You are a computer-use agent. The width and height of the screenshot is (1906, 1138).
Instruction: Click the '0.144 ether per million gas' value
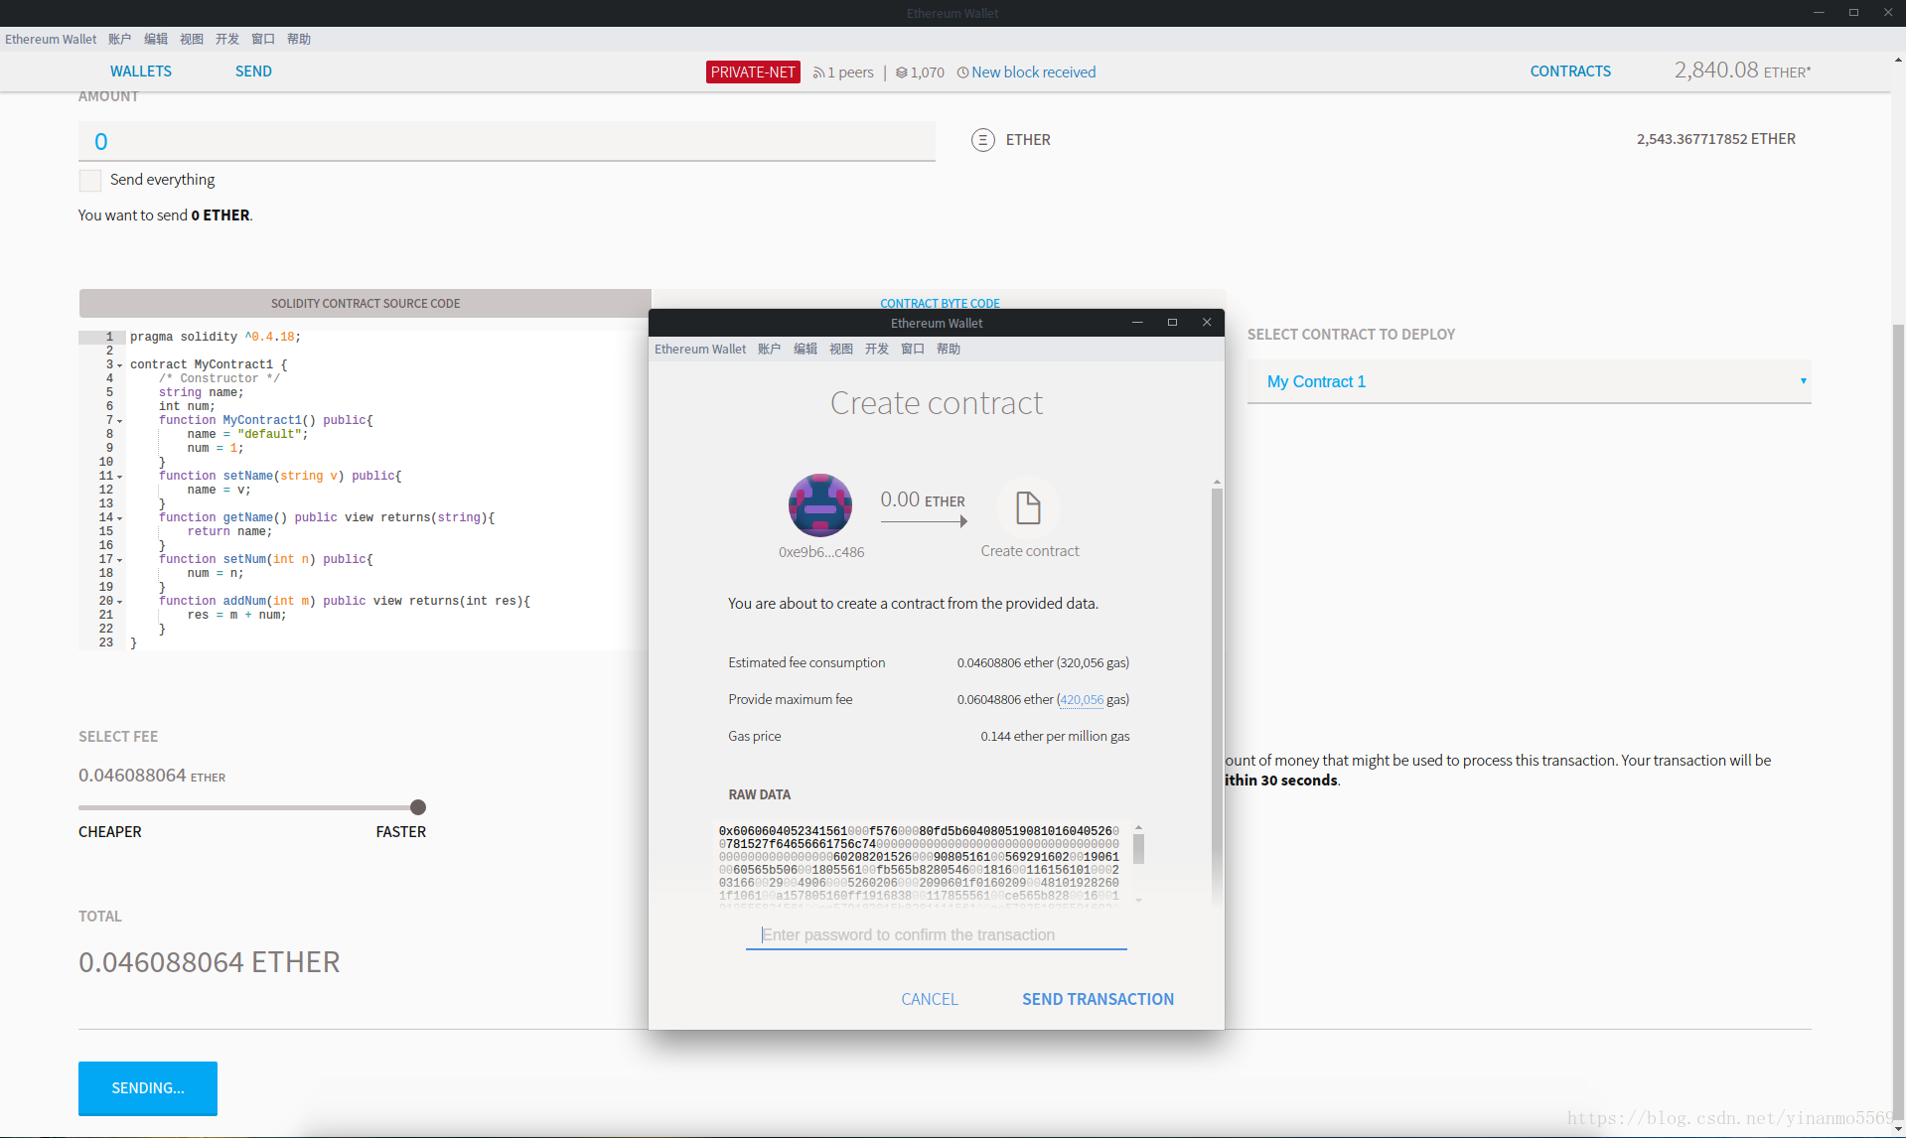[1055, 737]
